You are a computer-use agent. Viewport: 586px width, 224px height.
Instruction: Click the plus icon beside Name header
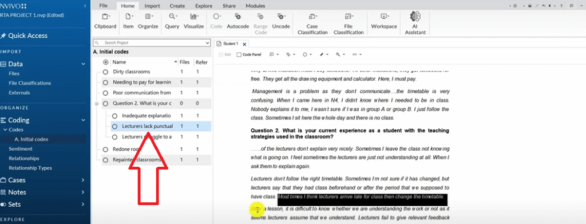106,62
